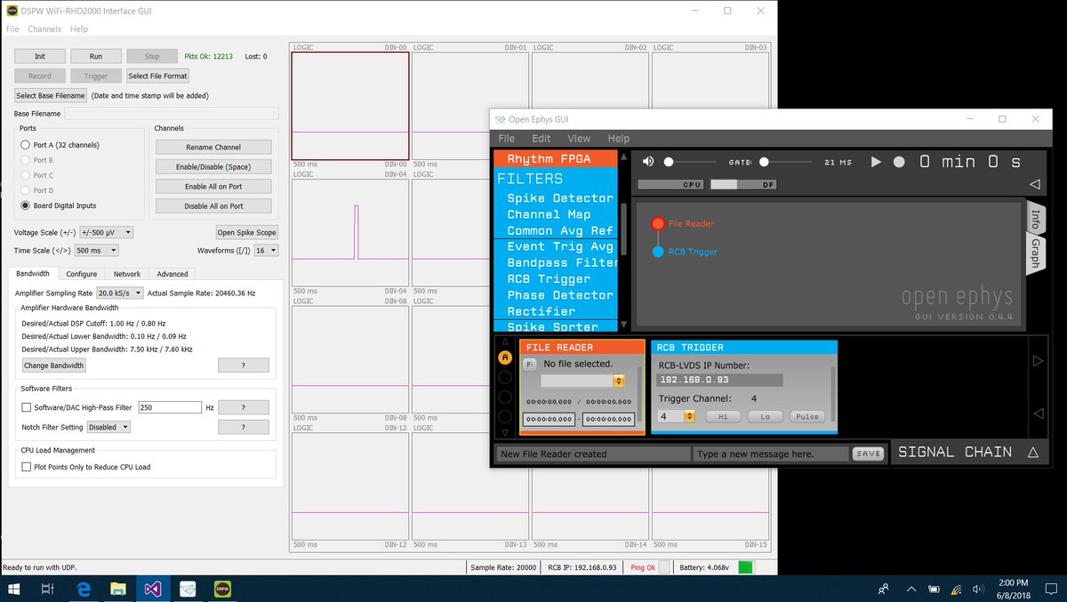Click the Pulse button in RCB Trigger

pyautogui.click(x=807, y=416)
